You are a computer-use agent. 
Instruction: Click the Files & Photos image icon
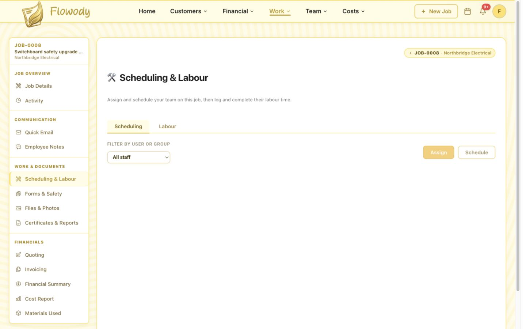(18, 208)
